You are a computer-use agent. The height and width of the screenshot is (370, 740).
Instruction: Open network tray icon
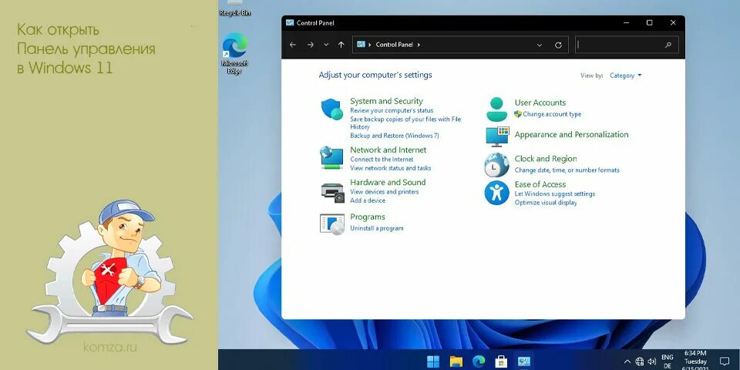pyautogui.click(x=640, y=362)
